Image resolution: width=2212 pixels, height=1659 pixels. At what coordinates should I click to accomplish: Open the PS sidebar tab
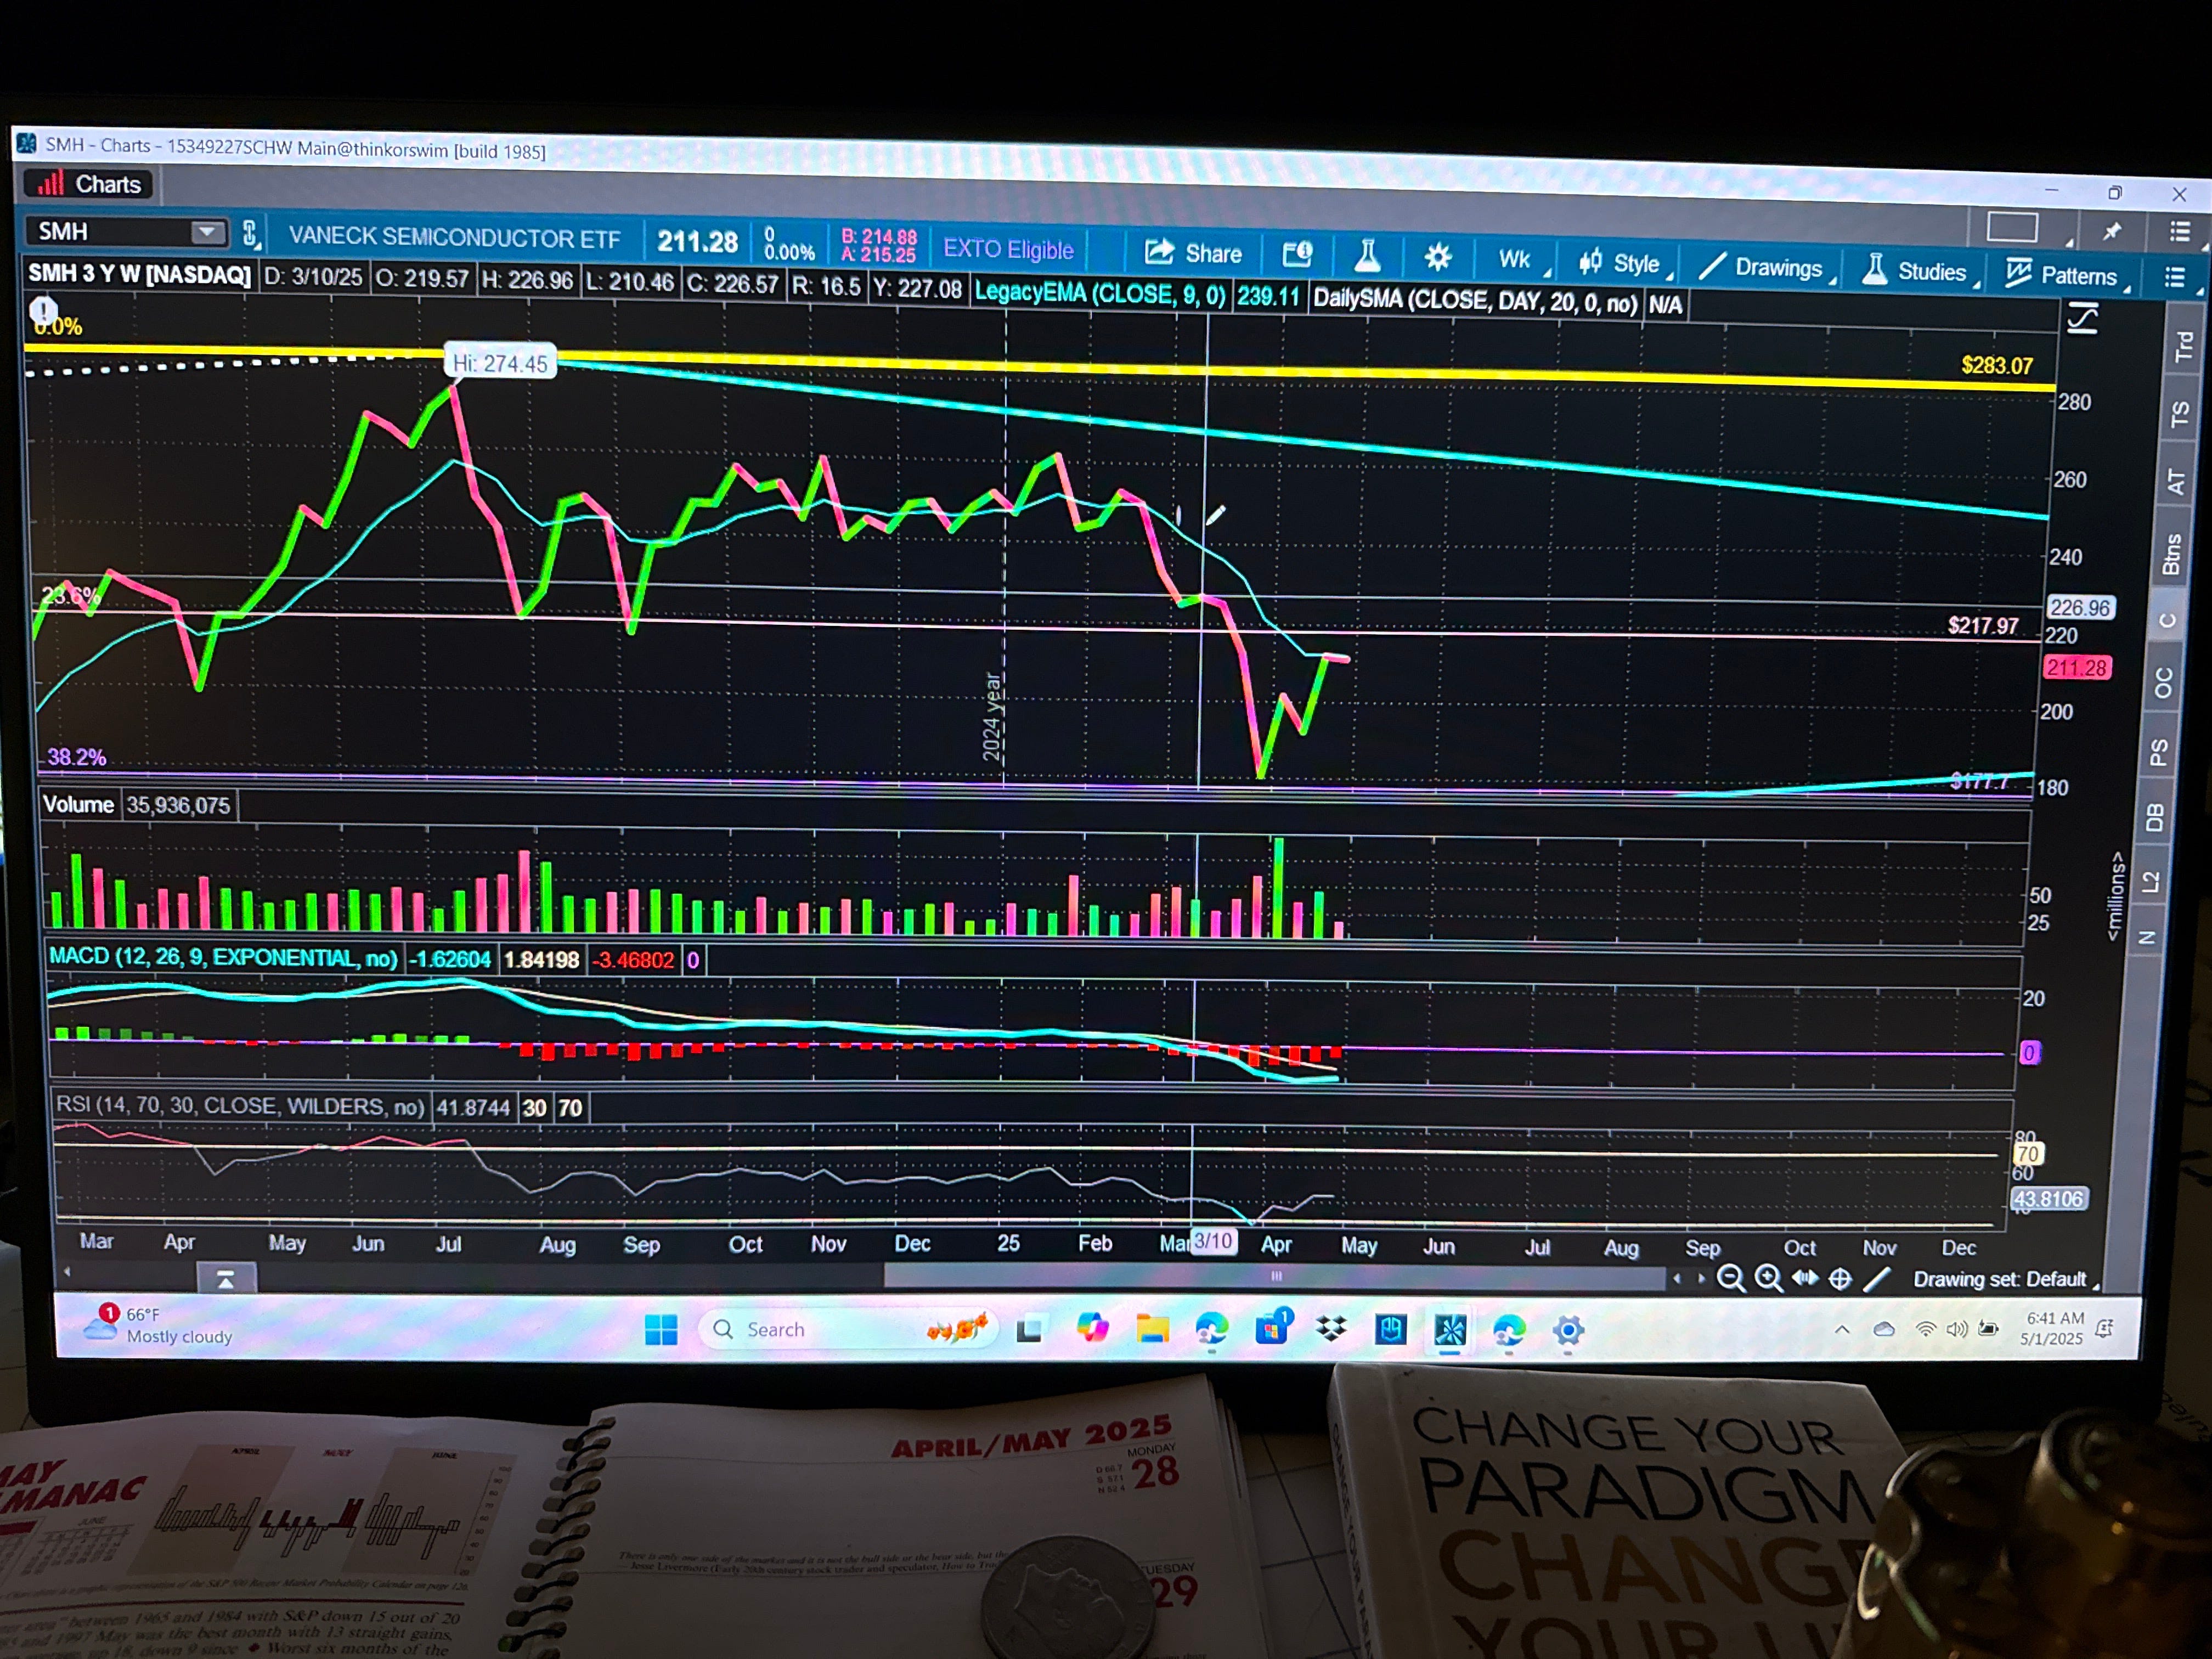coord(2159,752)
